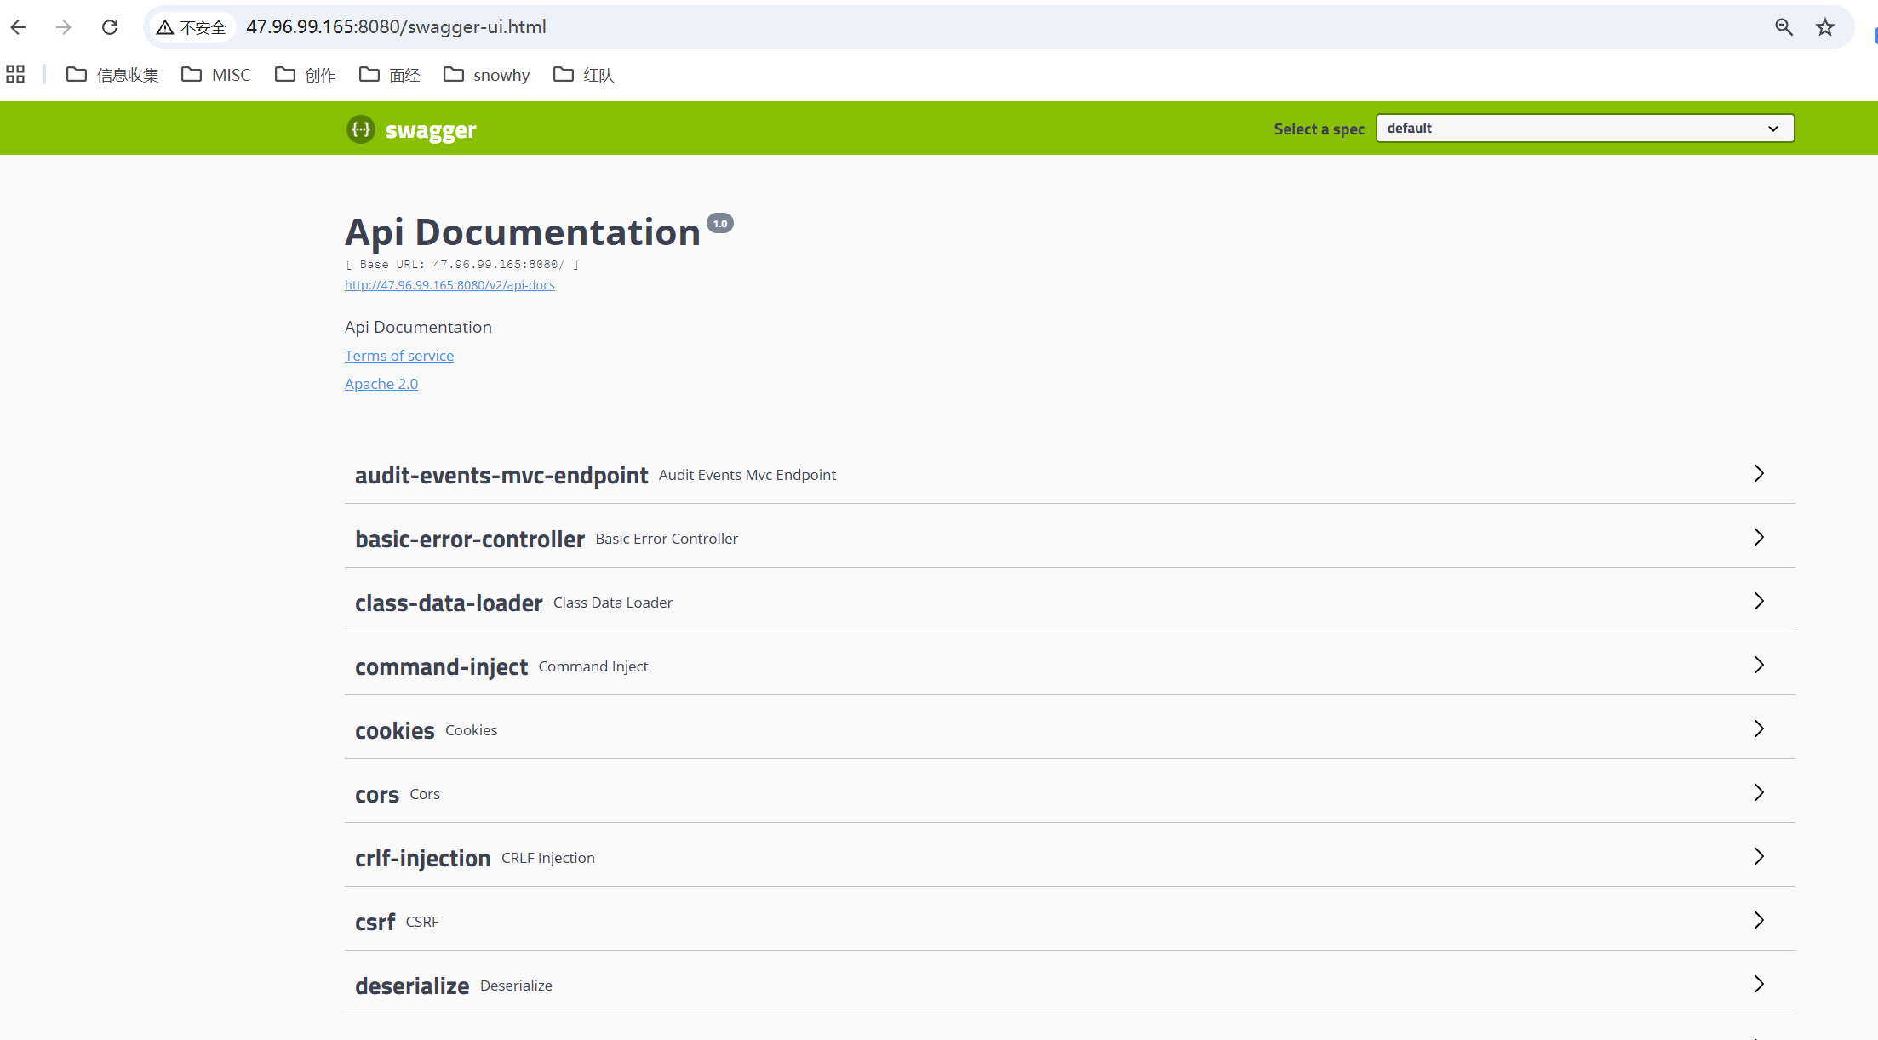Open the snowhy bookmark folder
This screenshot has height=1040, width=1878.
point(487,75)
